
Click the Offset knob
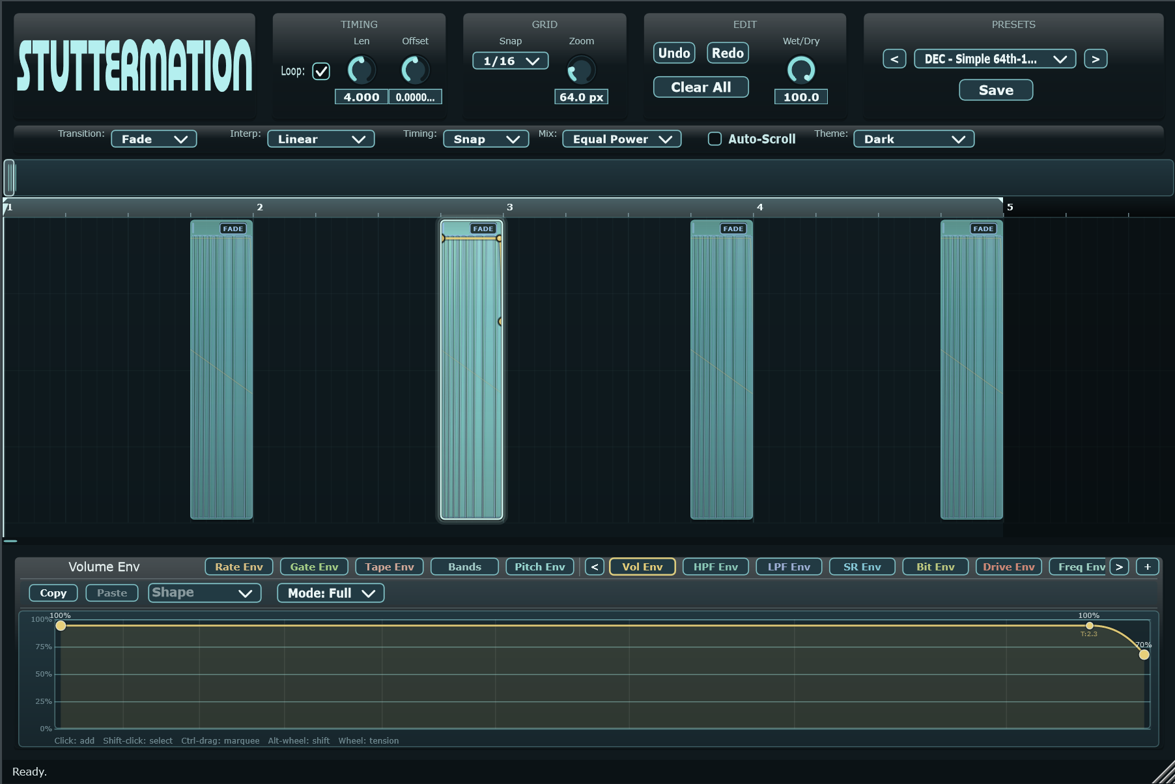(x=415, y=70)
